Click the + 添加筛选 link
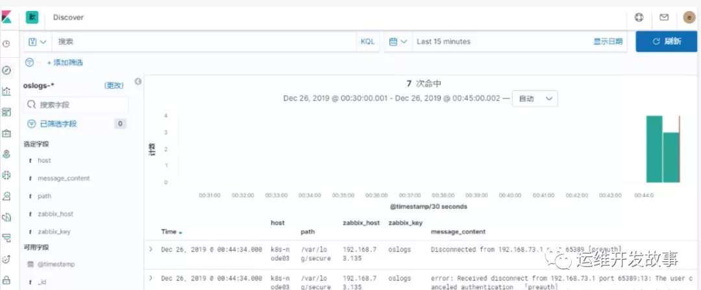Viewport: 701px width, 290px height. pos(65,63)
